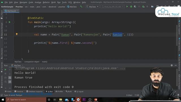Open the Database Inspector tool window
181x102 pixels.
pyautogui.click(x=35, y=92)
